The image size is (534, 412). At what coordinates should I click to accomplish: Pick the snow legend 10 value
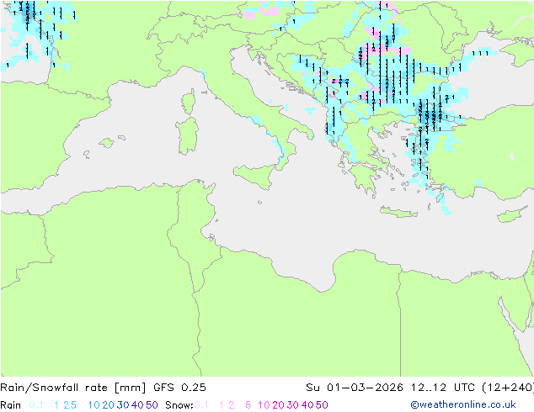tap(264, 405)
